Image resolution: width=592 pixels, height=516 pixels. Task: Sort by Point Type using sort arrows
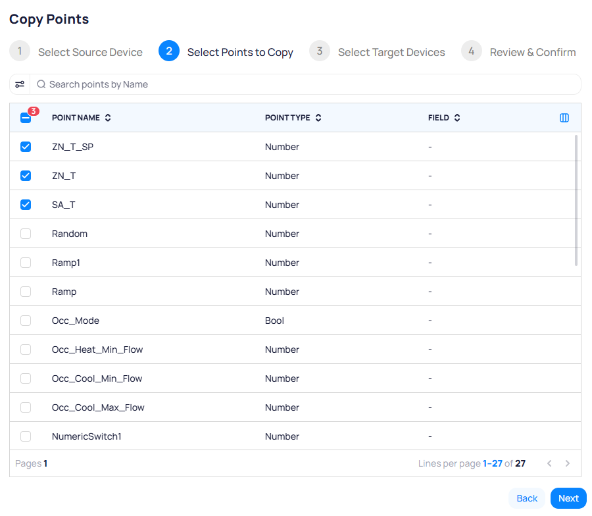pyautogui.click(x=318, y=118)
